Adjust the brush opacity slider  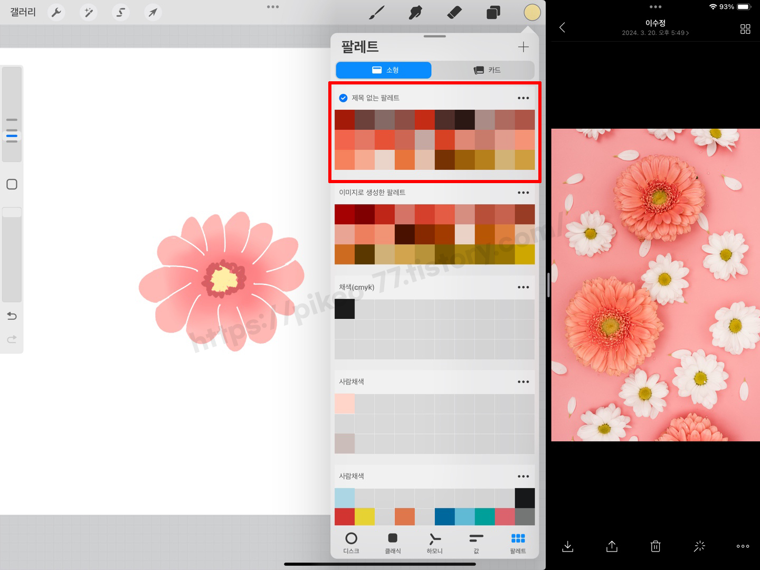point(12,255)
